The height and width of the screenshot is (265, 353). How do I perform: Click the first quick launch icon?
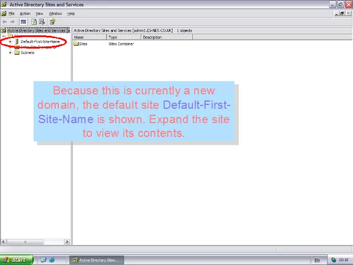(44, 260)
